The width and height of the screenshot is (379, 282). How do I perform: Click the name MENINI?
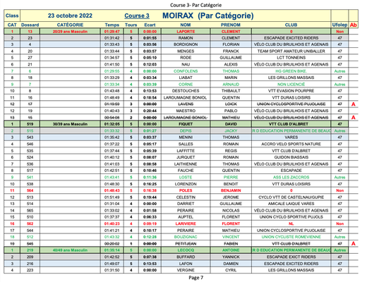pyautogui.click(x=186, y=137)
